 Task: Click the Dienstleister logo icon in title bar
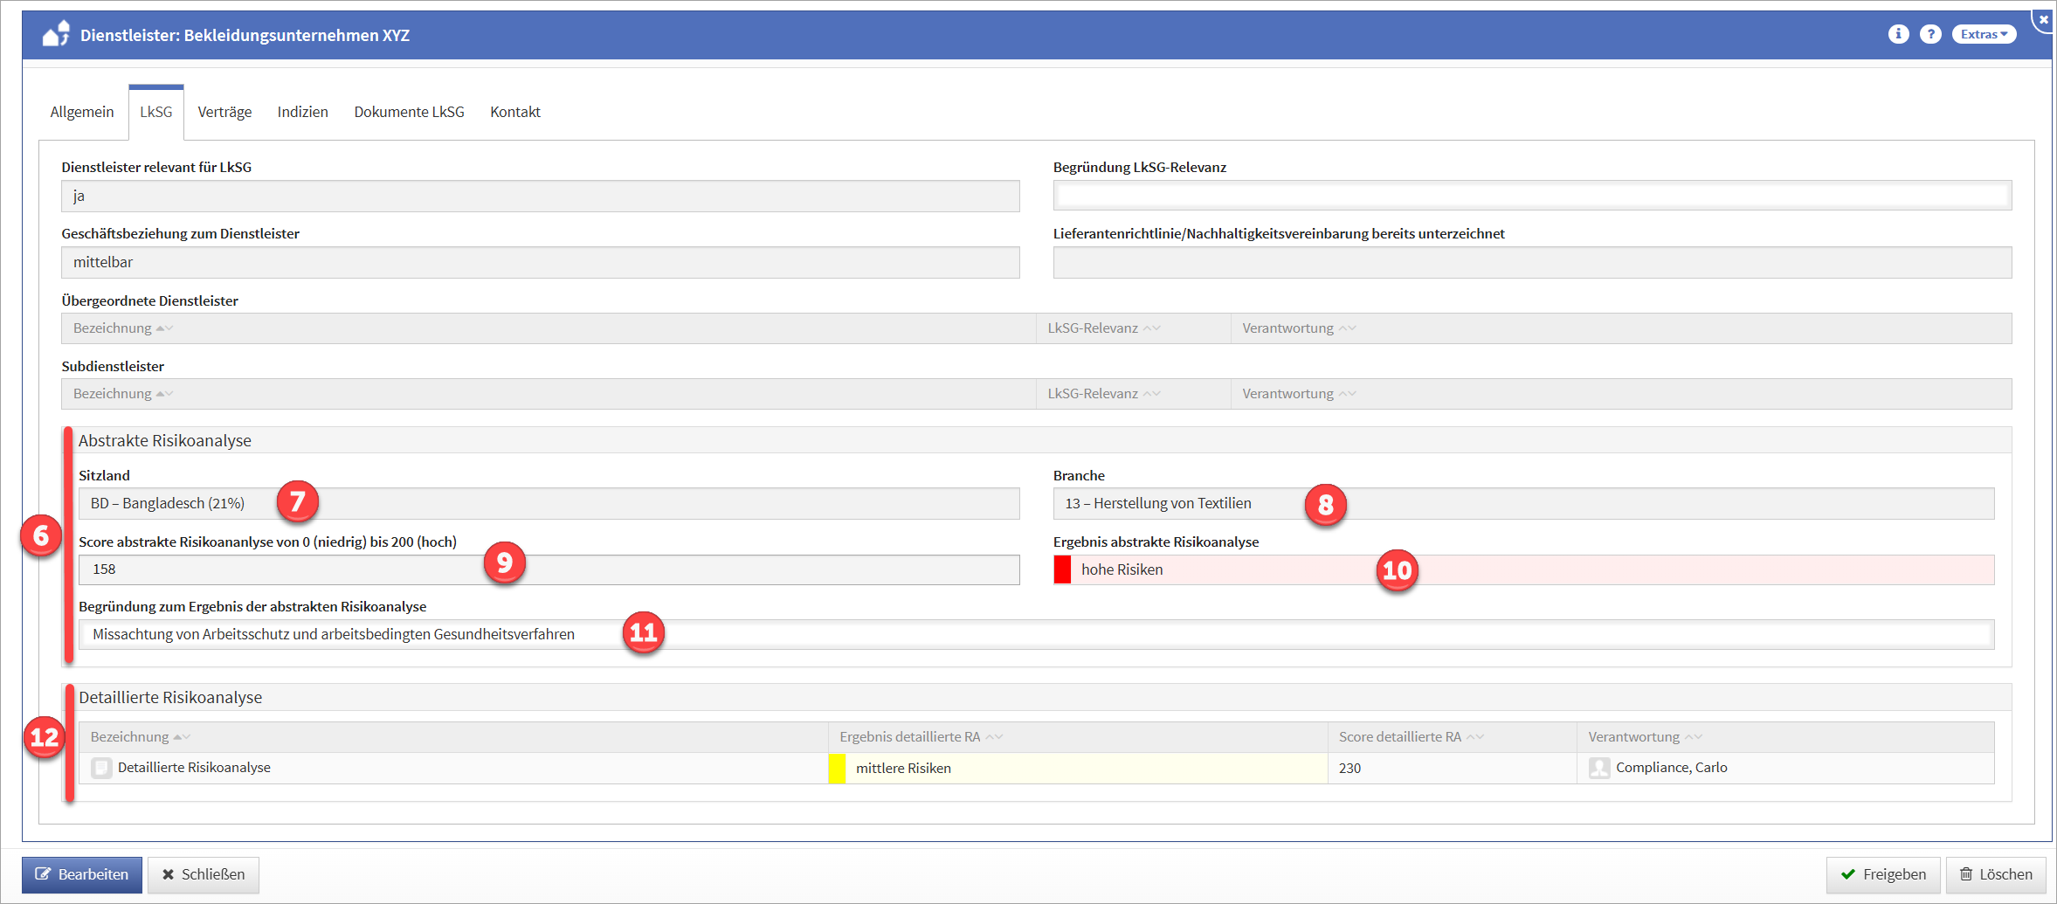pyautogui.click(x=56, y=34)
